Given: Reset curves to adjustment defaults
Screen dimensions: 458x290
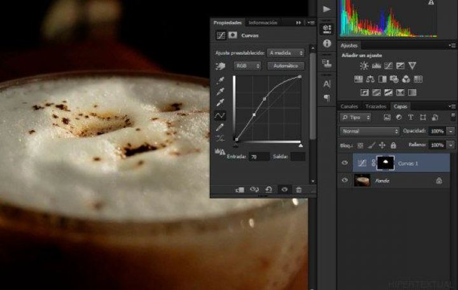Looking at the screenshot, I should [x=268, y=190].
